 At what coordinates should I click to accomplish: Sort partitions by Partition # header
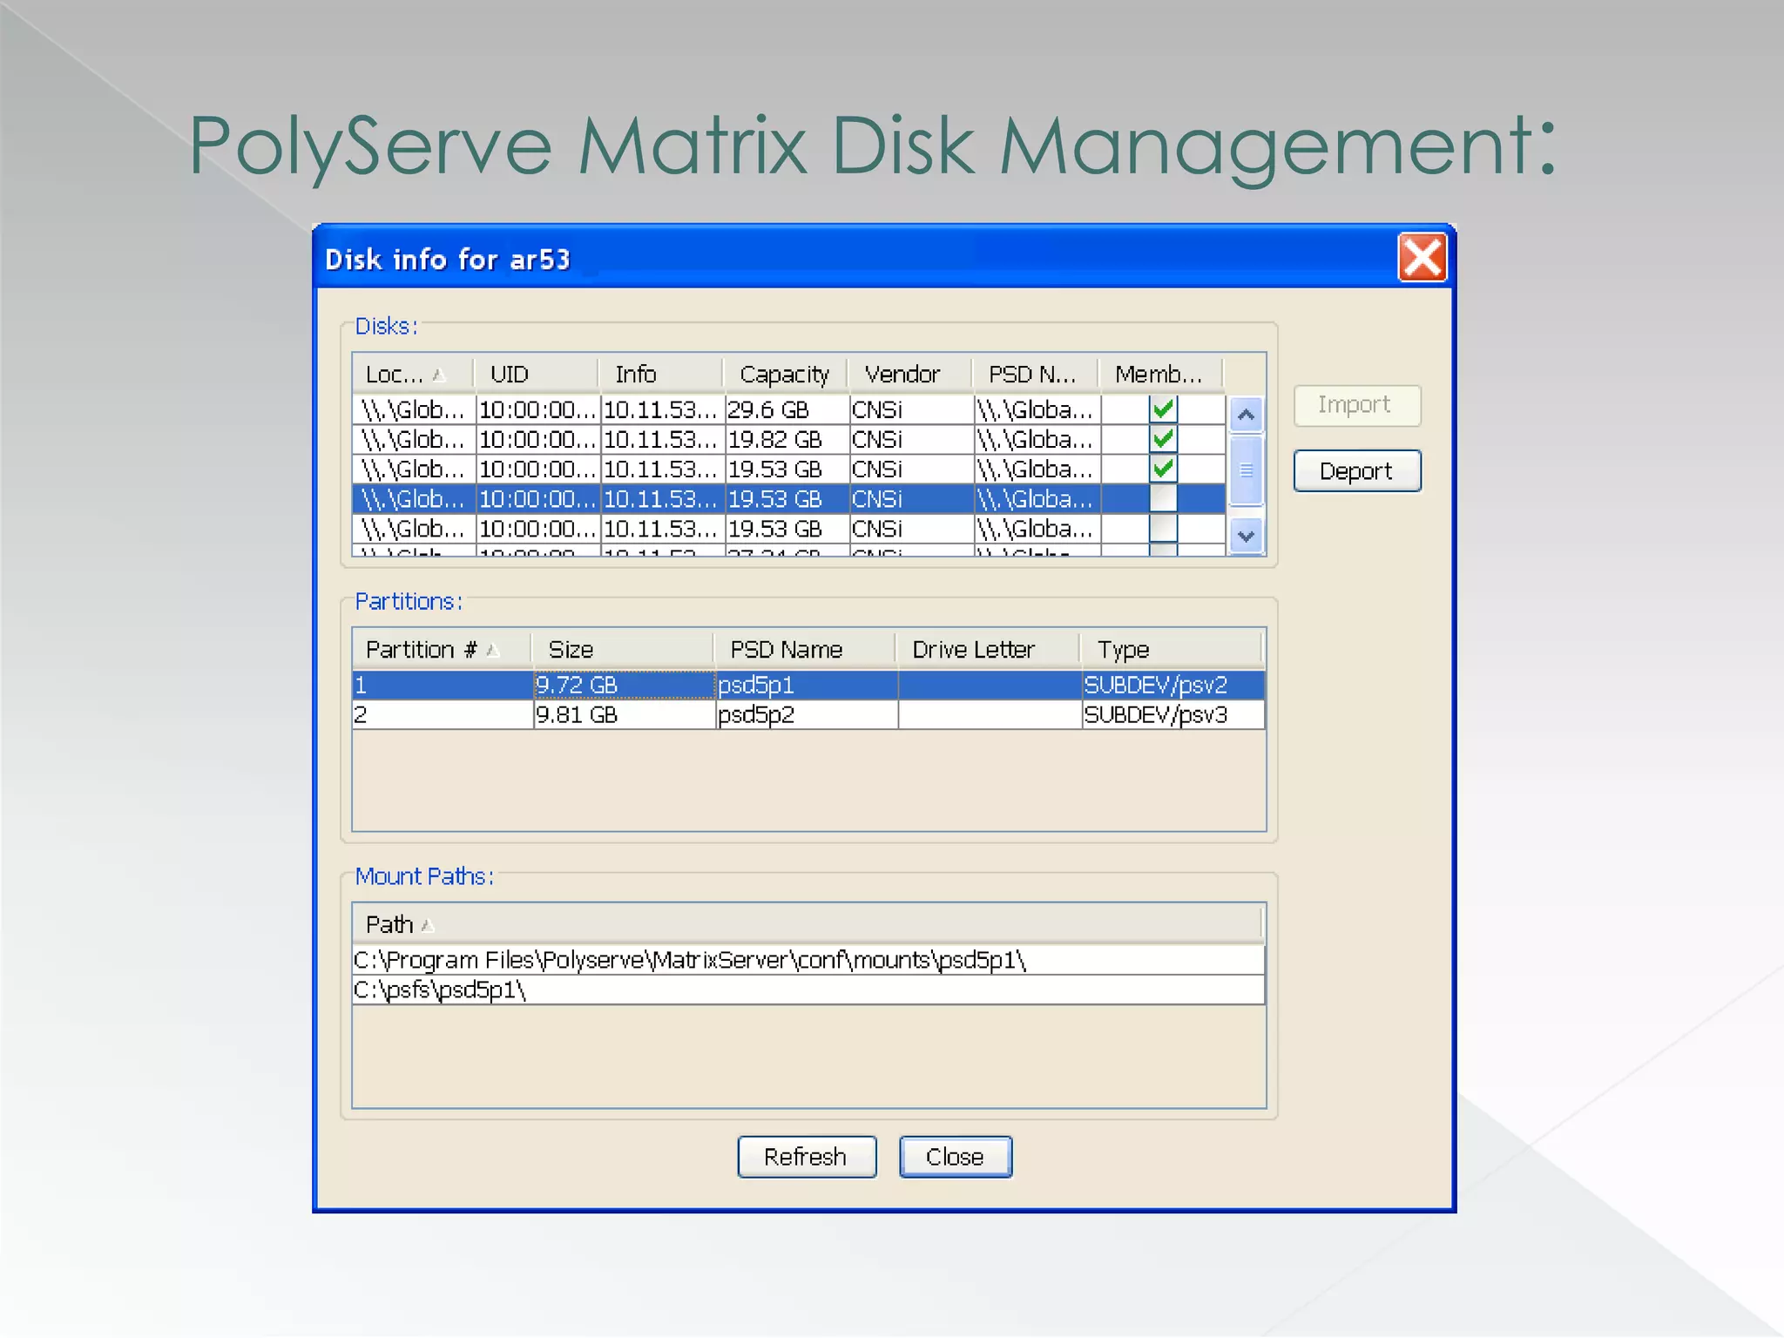(442, 650)
